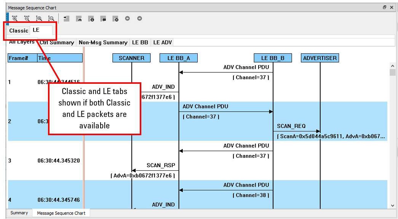Image resolution: width=398 pixels, height=219 pixels.
Task: Float the Message Sequence Chart panel
Action: tap(385, 7)
